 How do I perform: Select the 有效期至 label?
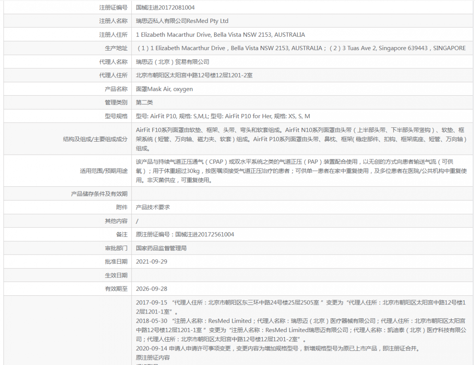[116, 289]
